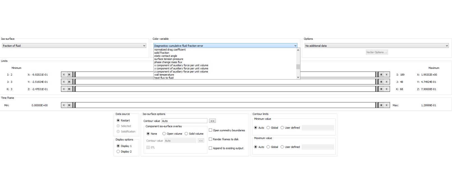Click the K maximum decrement arrow
This screenshot has width=452, height=192.
[x=381, y=89]
